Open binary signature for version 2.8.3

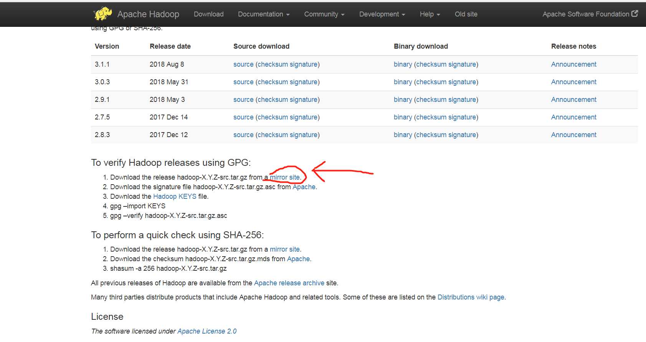tap(462, 135)
